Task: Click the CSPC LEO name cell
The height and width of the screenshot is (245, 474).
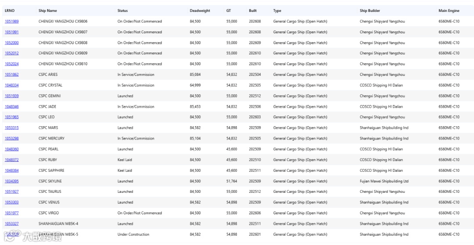Action: (47, 117)
